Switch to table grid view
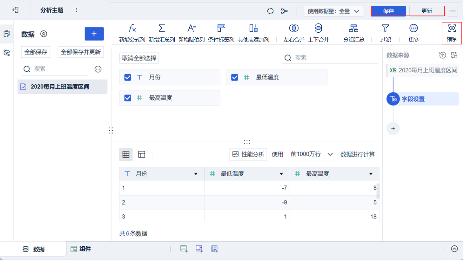Screen dimensions: 463x260 coord(126,154)
